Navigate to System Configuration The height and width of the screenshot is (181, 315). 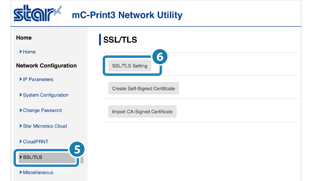tap(46, 95)
